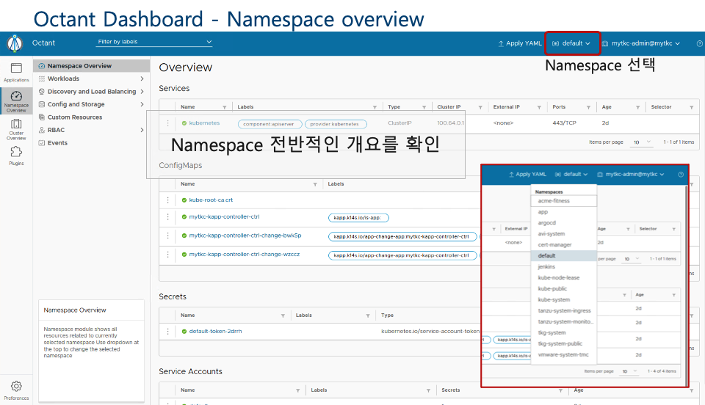The width and height of the screenshot is (705, 405).
Task: Filter the Service Accounts table by Secrets
Action: coord(560,390)
